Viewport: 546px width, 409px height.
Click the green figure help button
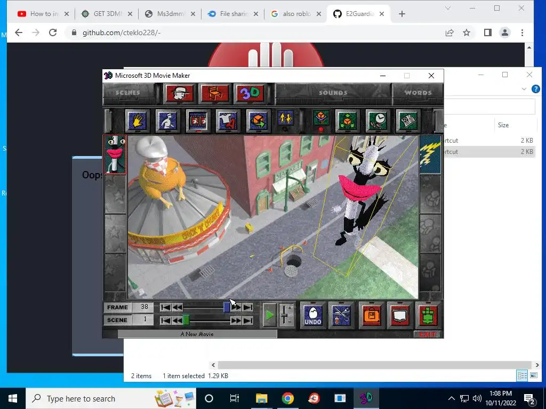pos(428,315)
